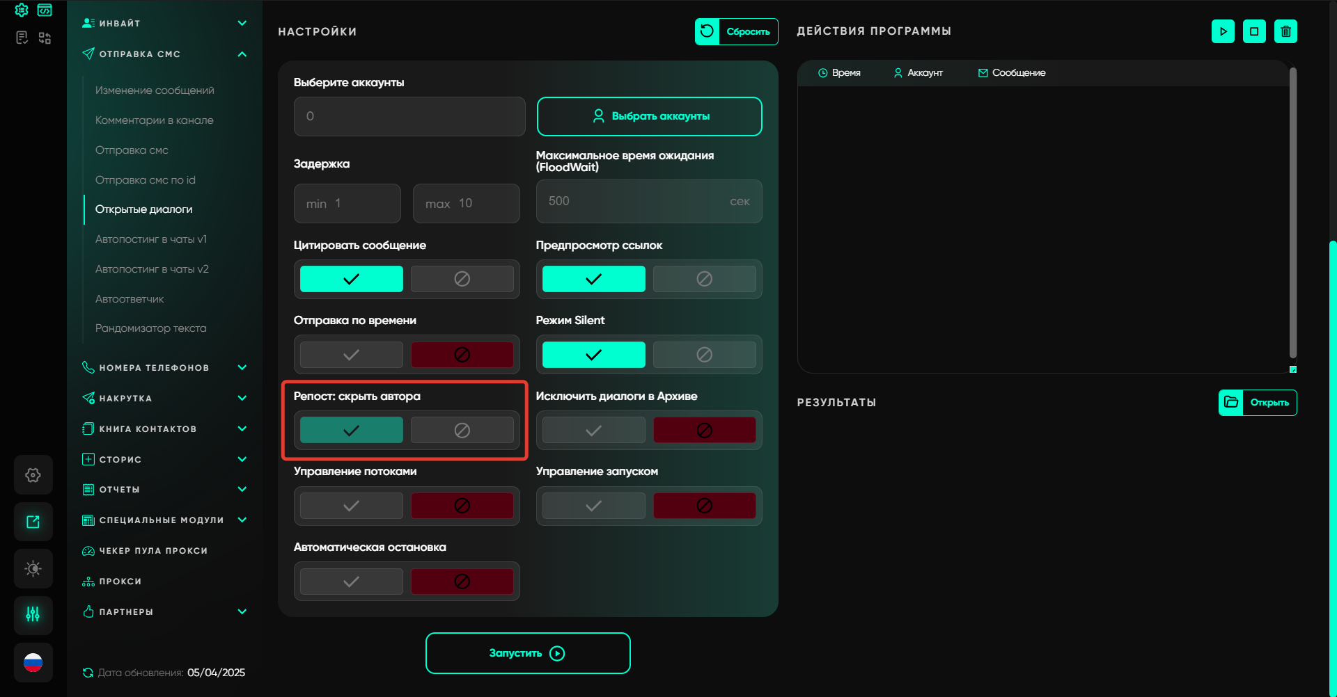1337x697 pixels.
Task: Click the trash icon to clear actions
Action: [1285, 31]
